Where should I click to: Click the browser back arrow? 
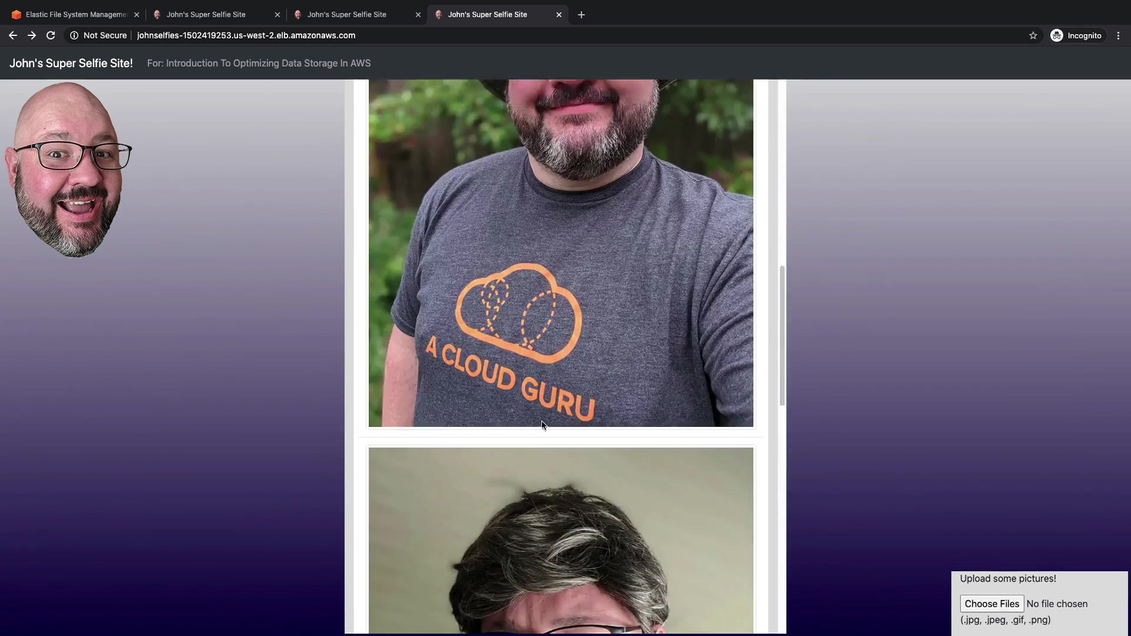(x=12, y=35)
